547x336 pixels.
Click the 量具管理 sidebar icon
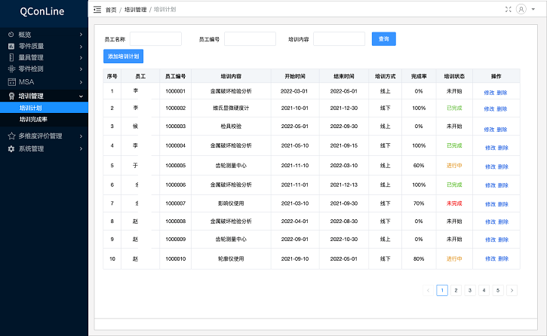point(11,57)
